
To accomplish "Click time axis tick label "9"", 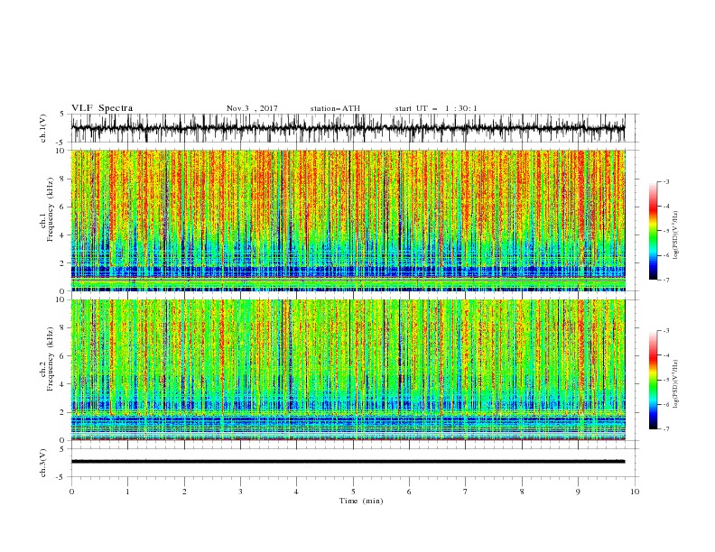I will (578, 492).
